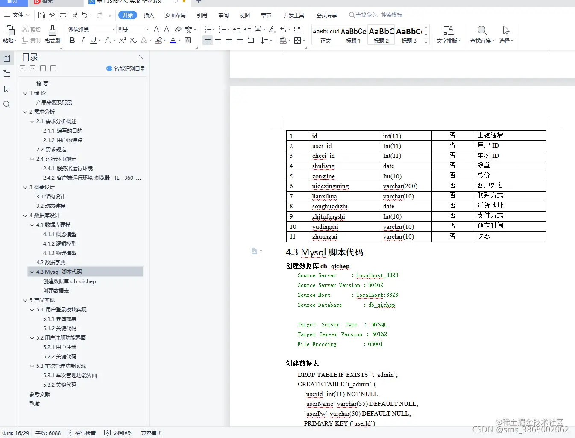This screenshot has height=438, width=575.
Task: Open the 选择 selection menu
Action: point(506,35)
